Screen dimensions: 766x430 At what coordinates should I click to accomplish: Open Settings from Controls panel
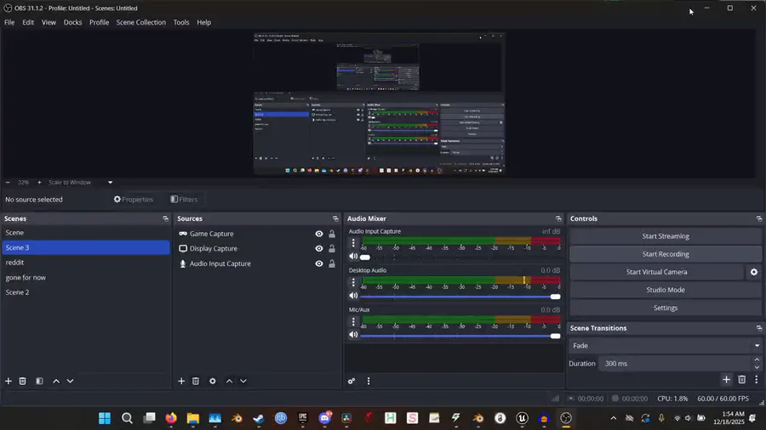point(666,308)
